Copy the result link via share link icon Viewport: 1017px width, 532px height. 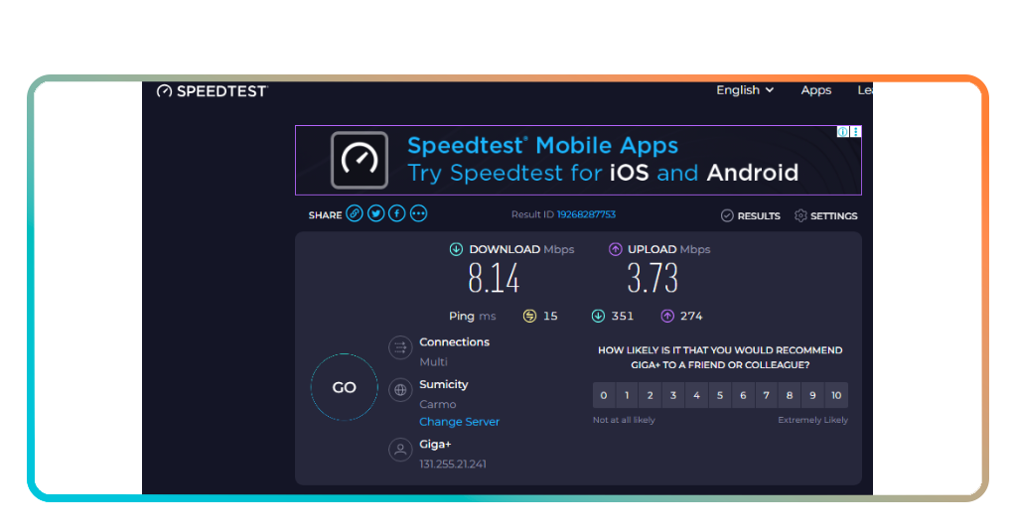tap(355, 213)
